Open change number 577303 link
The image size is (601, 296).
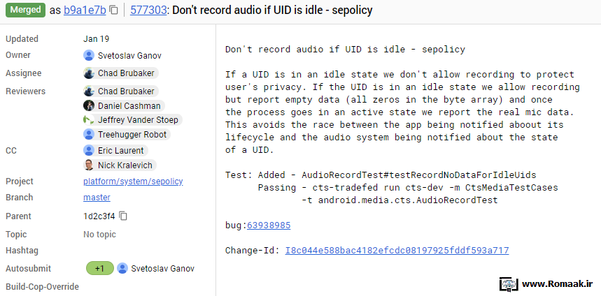[148, 10]
